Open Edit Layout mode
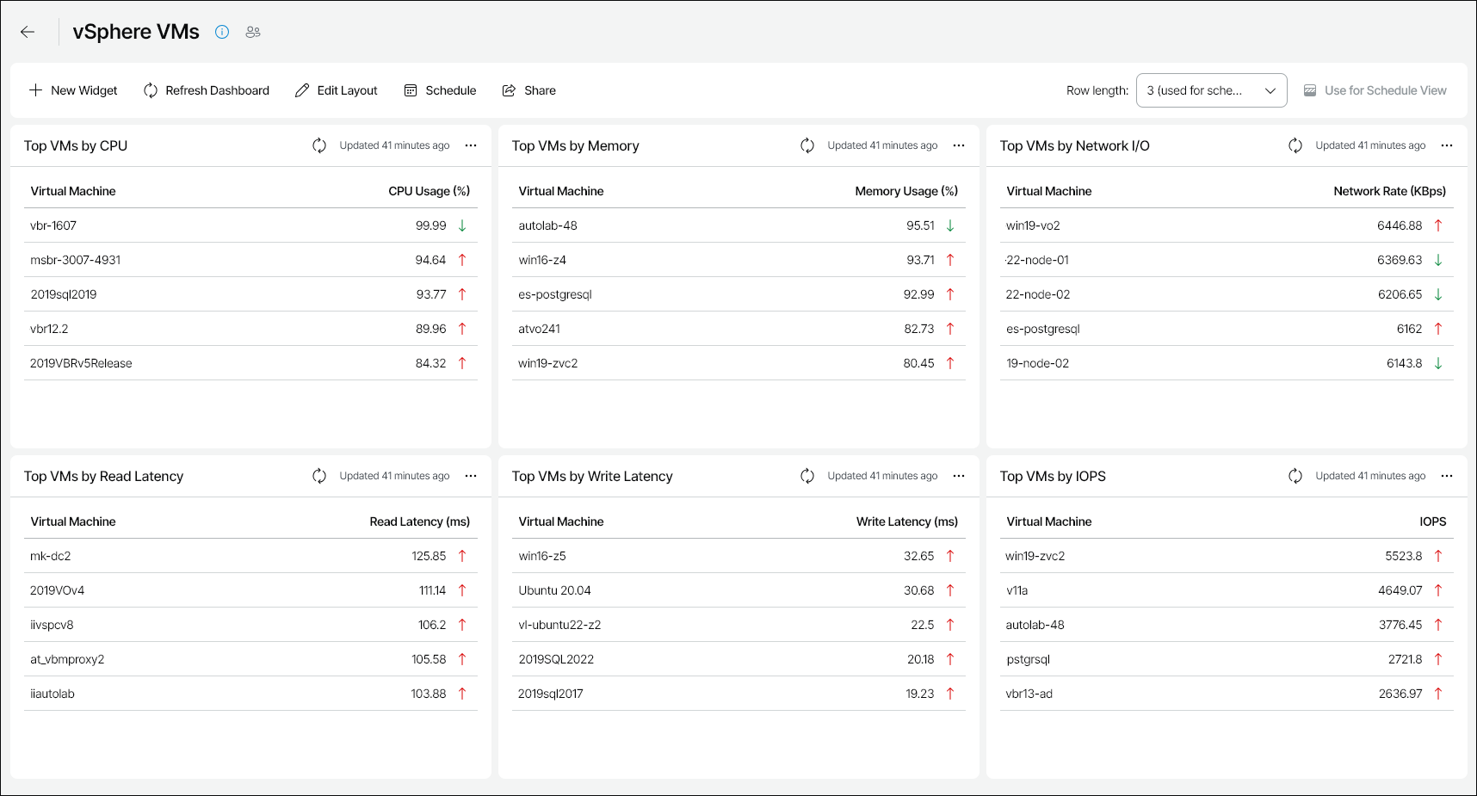1477x796 pixels. point(337,90)
